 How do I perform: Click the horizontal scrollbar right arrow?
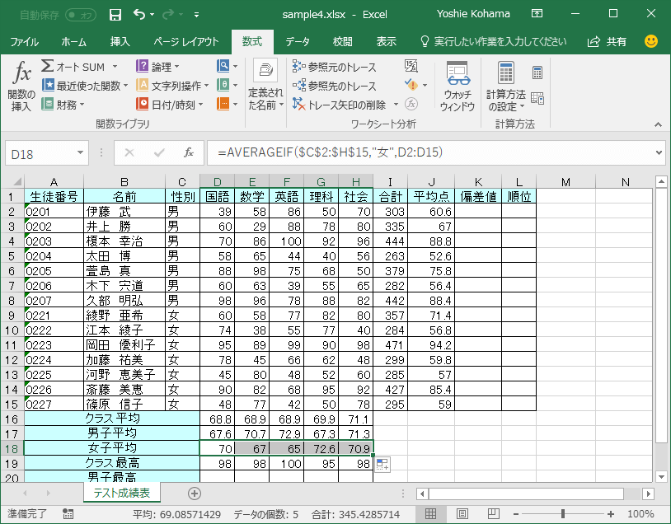click(648, 494)
